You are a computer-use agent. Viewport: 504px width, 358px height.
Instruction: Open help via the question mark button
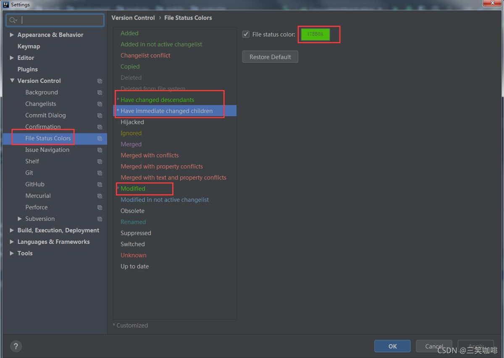point(16,346)
